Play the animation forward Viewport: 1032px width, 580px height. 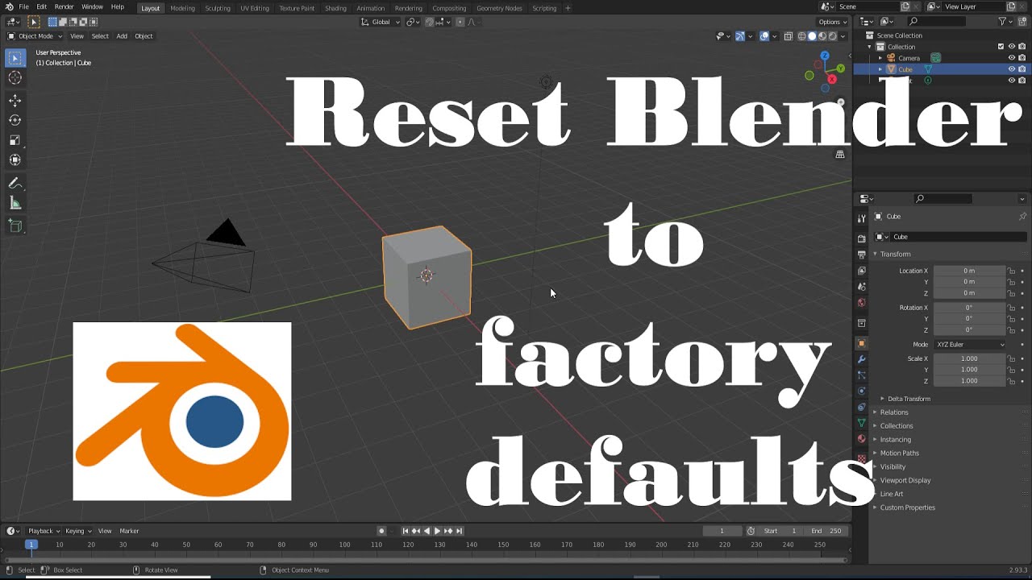(437, 531)
